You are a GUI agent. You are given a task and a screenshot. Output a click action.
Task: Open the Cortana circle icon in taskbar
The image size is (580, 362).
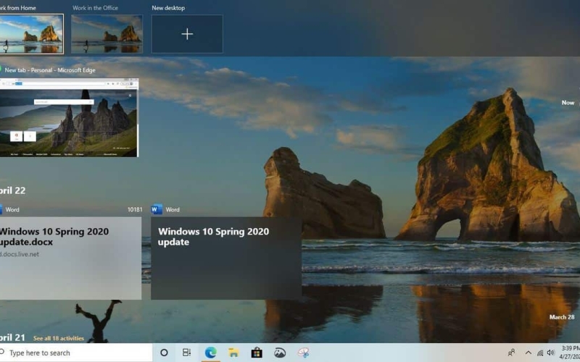[x=164, y=353]
